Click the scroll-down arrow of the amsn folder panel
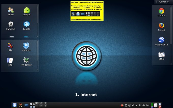Image resolution: width=173 pixels, height=108 pixels. tap(37, 37)
